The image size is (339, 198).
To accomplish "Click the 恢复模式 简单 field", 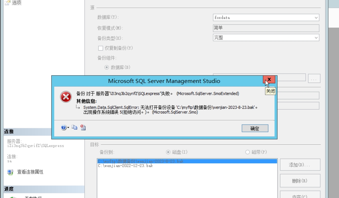I will (266, 28).
